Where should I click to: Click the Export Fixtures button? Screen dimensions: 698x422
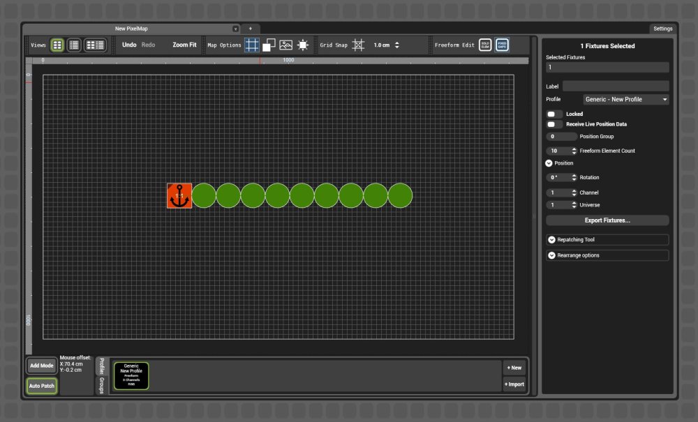[606, 221]
